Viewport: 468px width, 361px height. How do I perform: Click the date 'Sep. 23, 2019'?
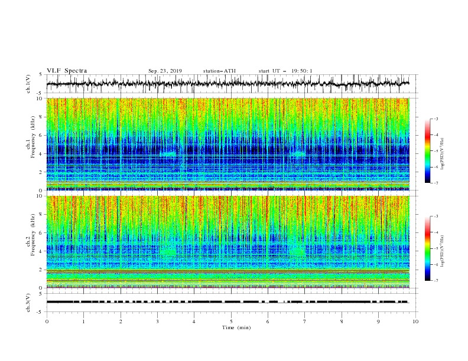[x=165, y=71]
